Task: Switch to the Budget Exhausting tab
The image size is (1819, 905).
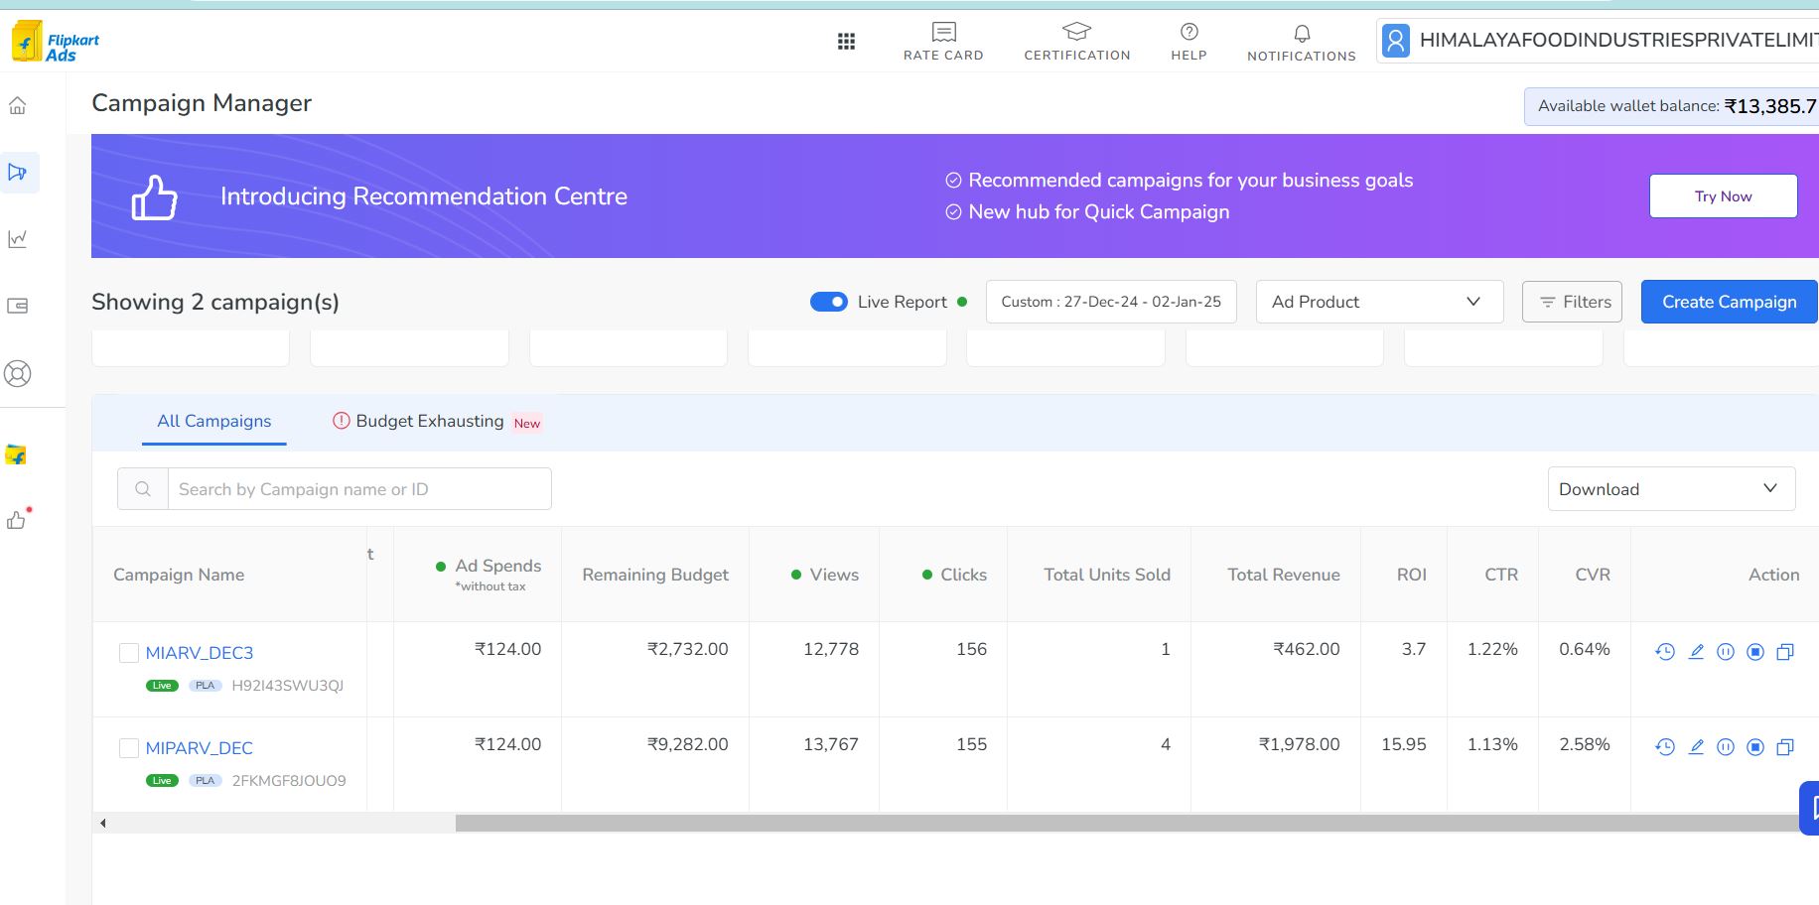Action: click(x=437, y=421)
